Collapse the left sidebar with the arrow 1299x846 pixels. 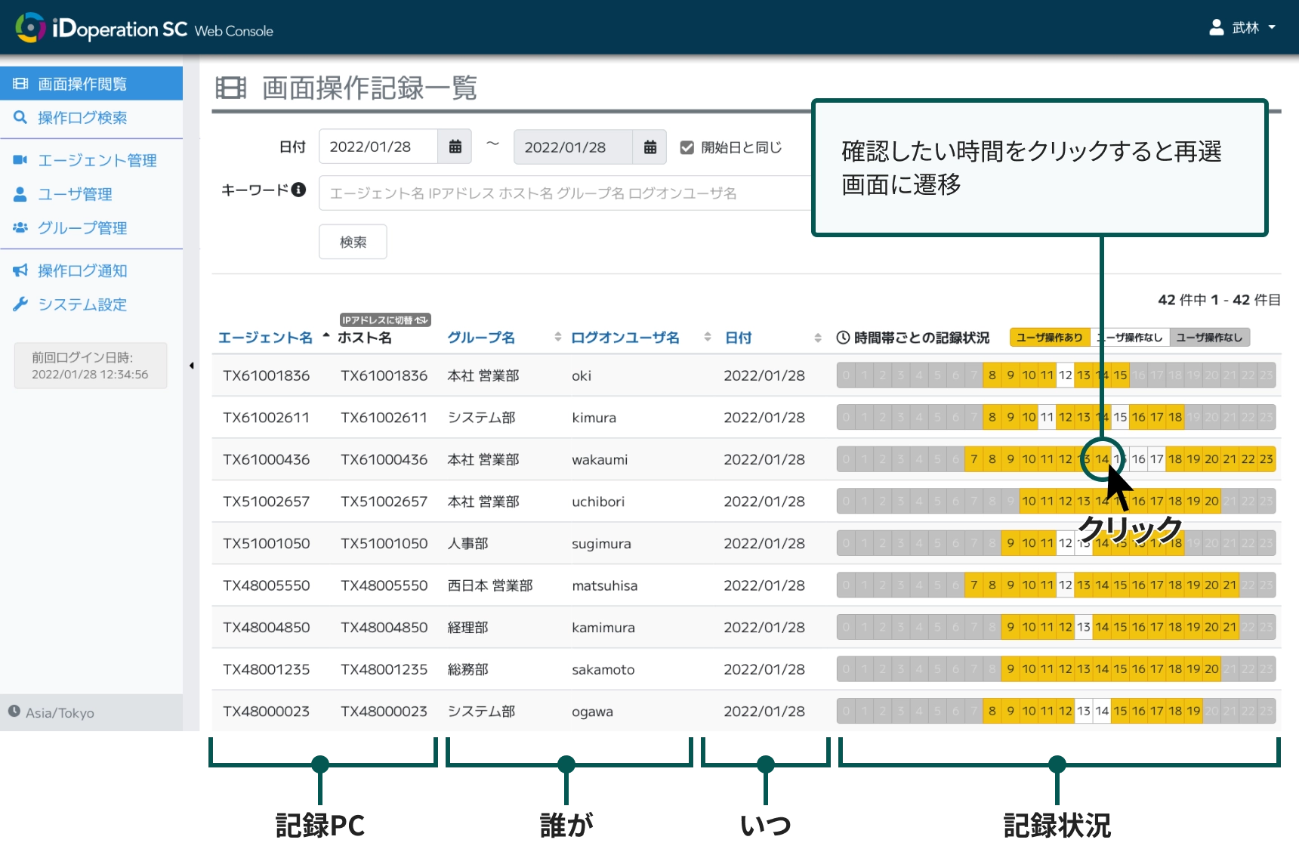[x=191, y=366]
